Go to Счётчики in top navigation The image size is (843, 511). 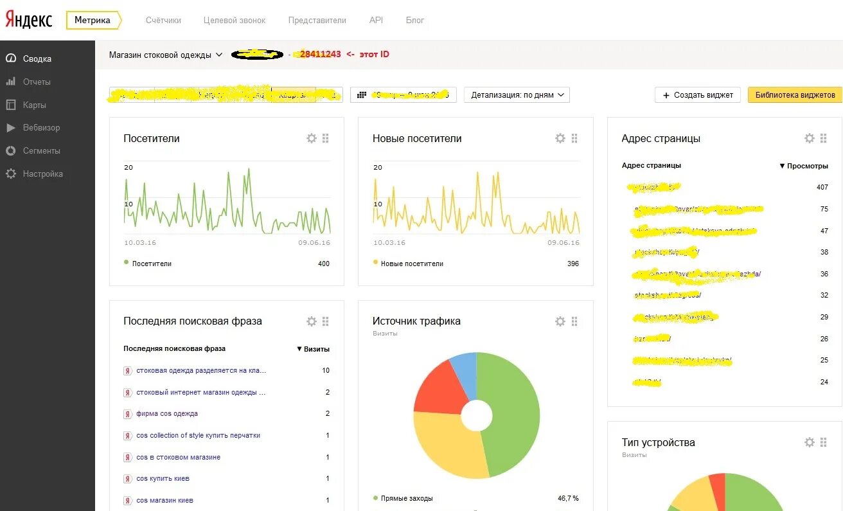163,20
